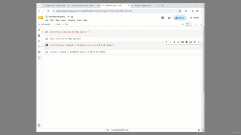The height and width of the screenshot is (135, 241).
Task: Open the Gemini panel
Action: [x=195, y=18]
